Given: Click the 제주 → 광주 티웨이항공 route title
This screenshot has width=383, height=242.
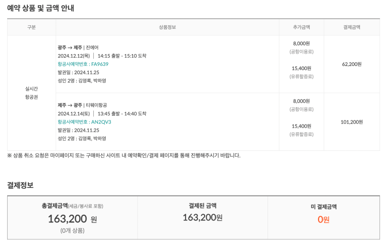Looking at the screenshot, I should [82, 105].
